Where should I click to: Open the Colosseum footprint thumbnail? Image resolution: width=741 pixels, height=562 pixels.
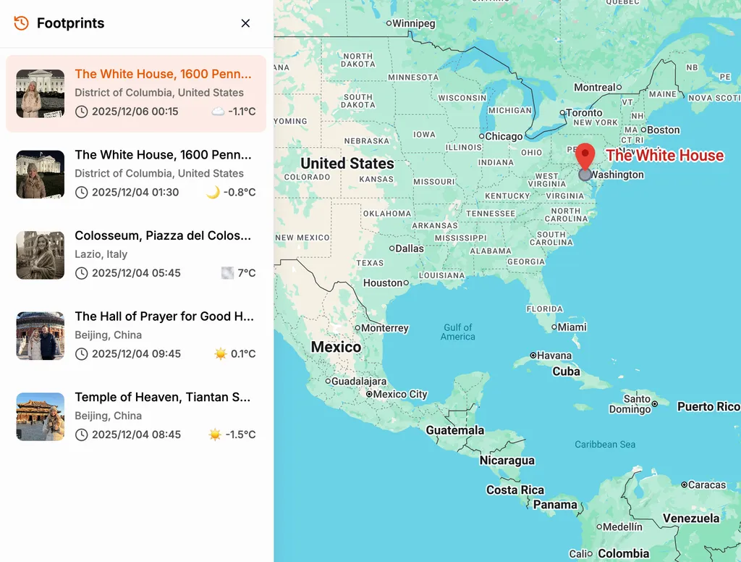coord(41,255)
